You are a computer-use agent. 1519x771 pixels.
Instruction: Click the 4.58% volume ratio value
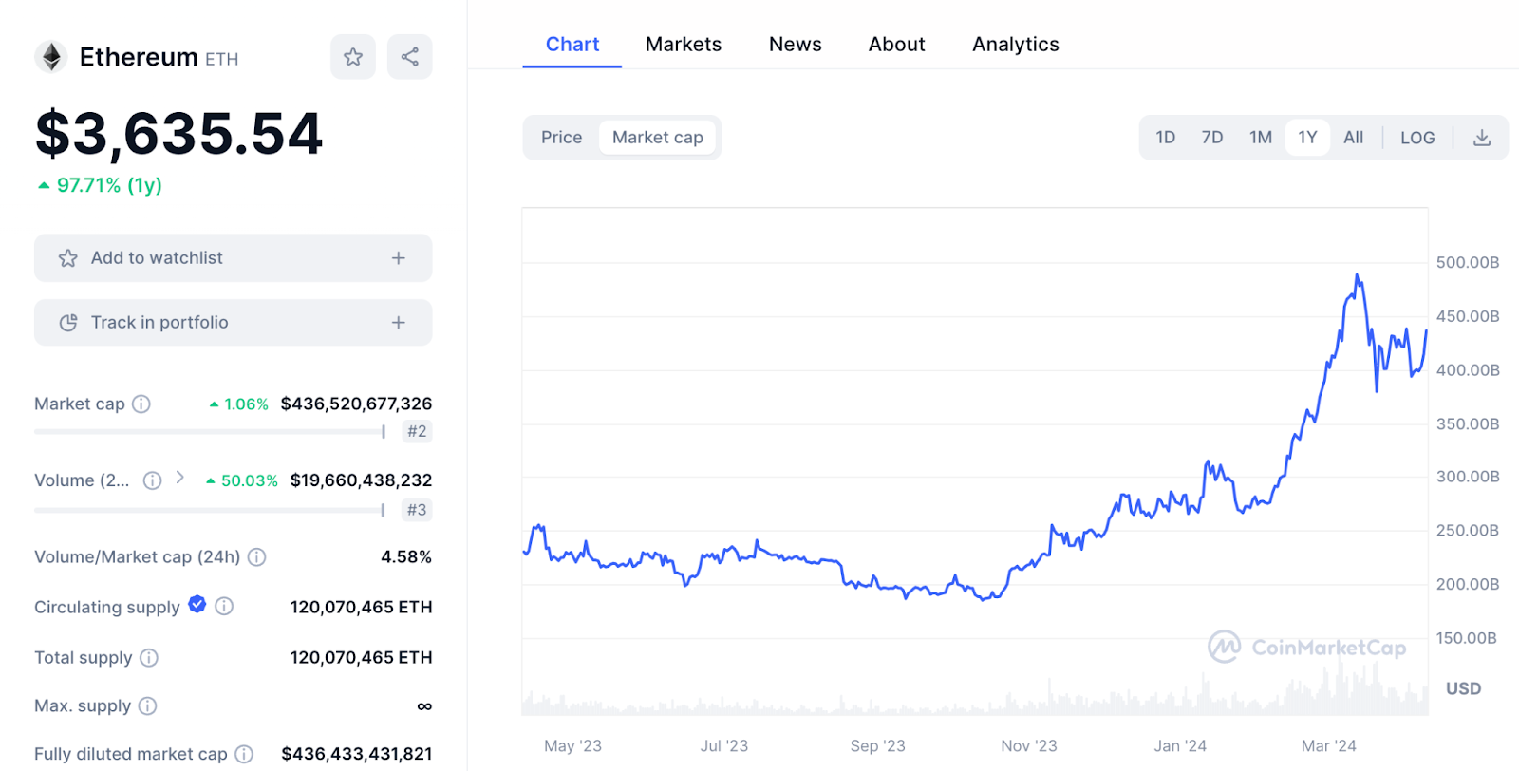tap(406, 557)
